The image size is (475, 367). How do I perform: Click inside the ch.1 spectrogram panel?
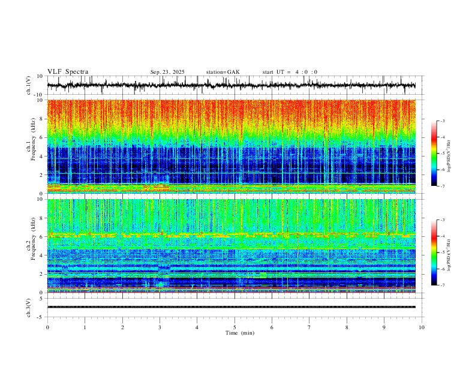(231, 146)
